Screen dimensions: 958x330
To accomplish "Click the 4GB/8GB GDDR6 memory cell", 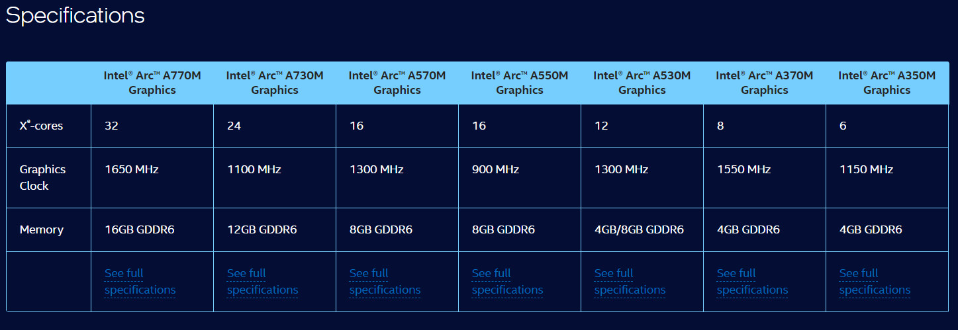I will pos(639,230).
